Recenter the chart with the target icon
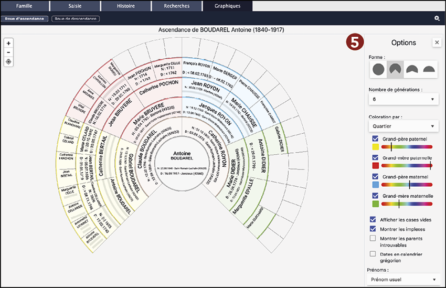 (x=8, y=62)
